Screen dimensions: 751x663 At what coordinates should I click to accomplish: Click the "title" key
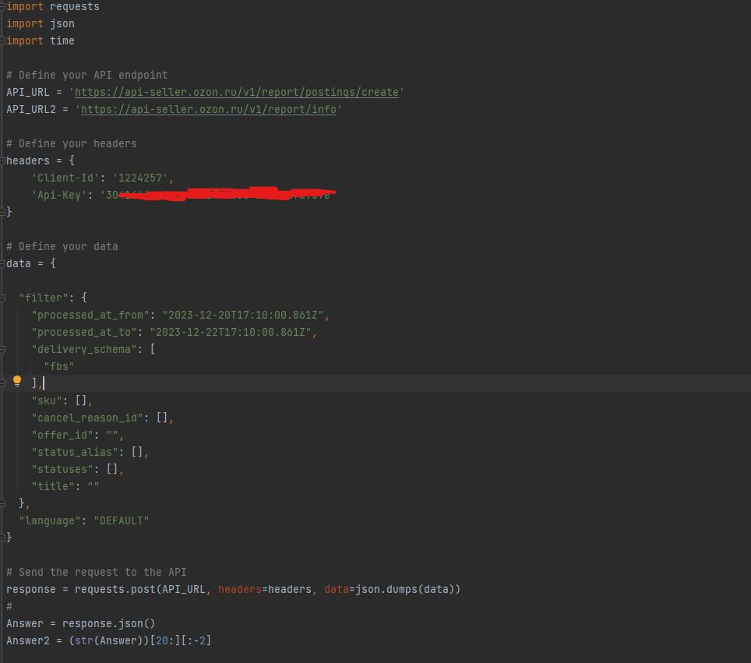point(53,486)
